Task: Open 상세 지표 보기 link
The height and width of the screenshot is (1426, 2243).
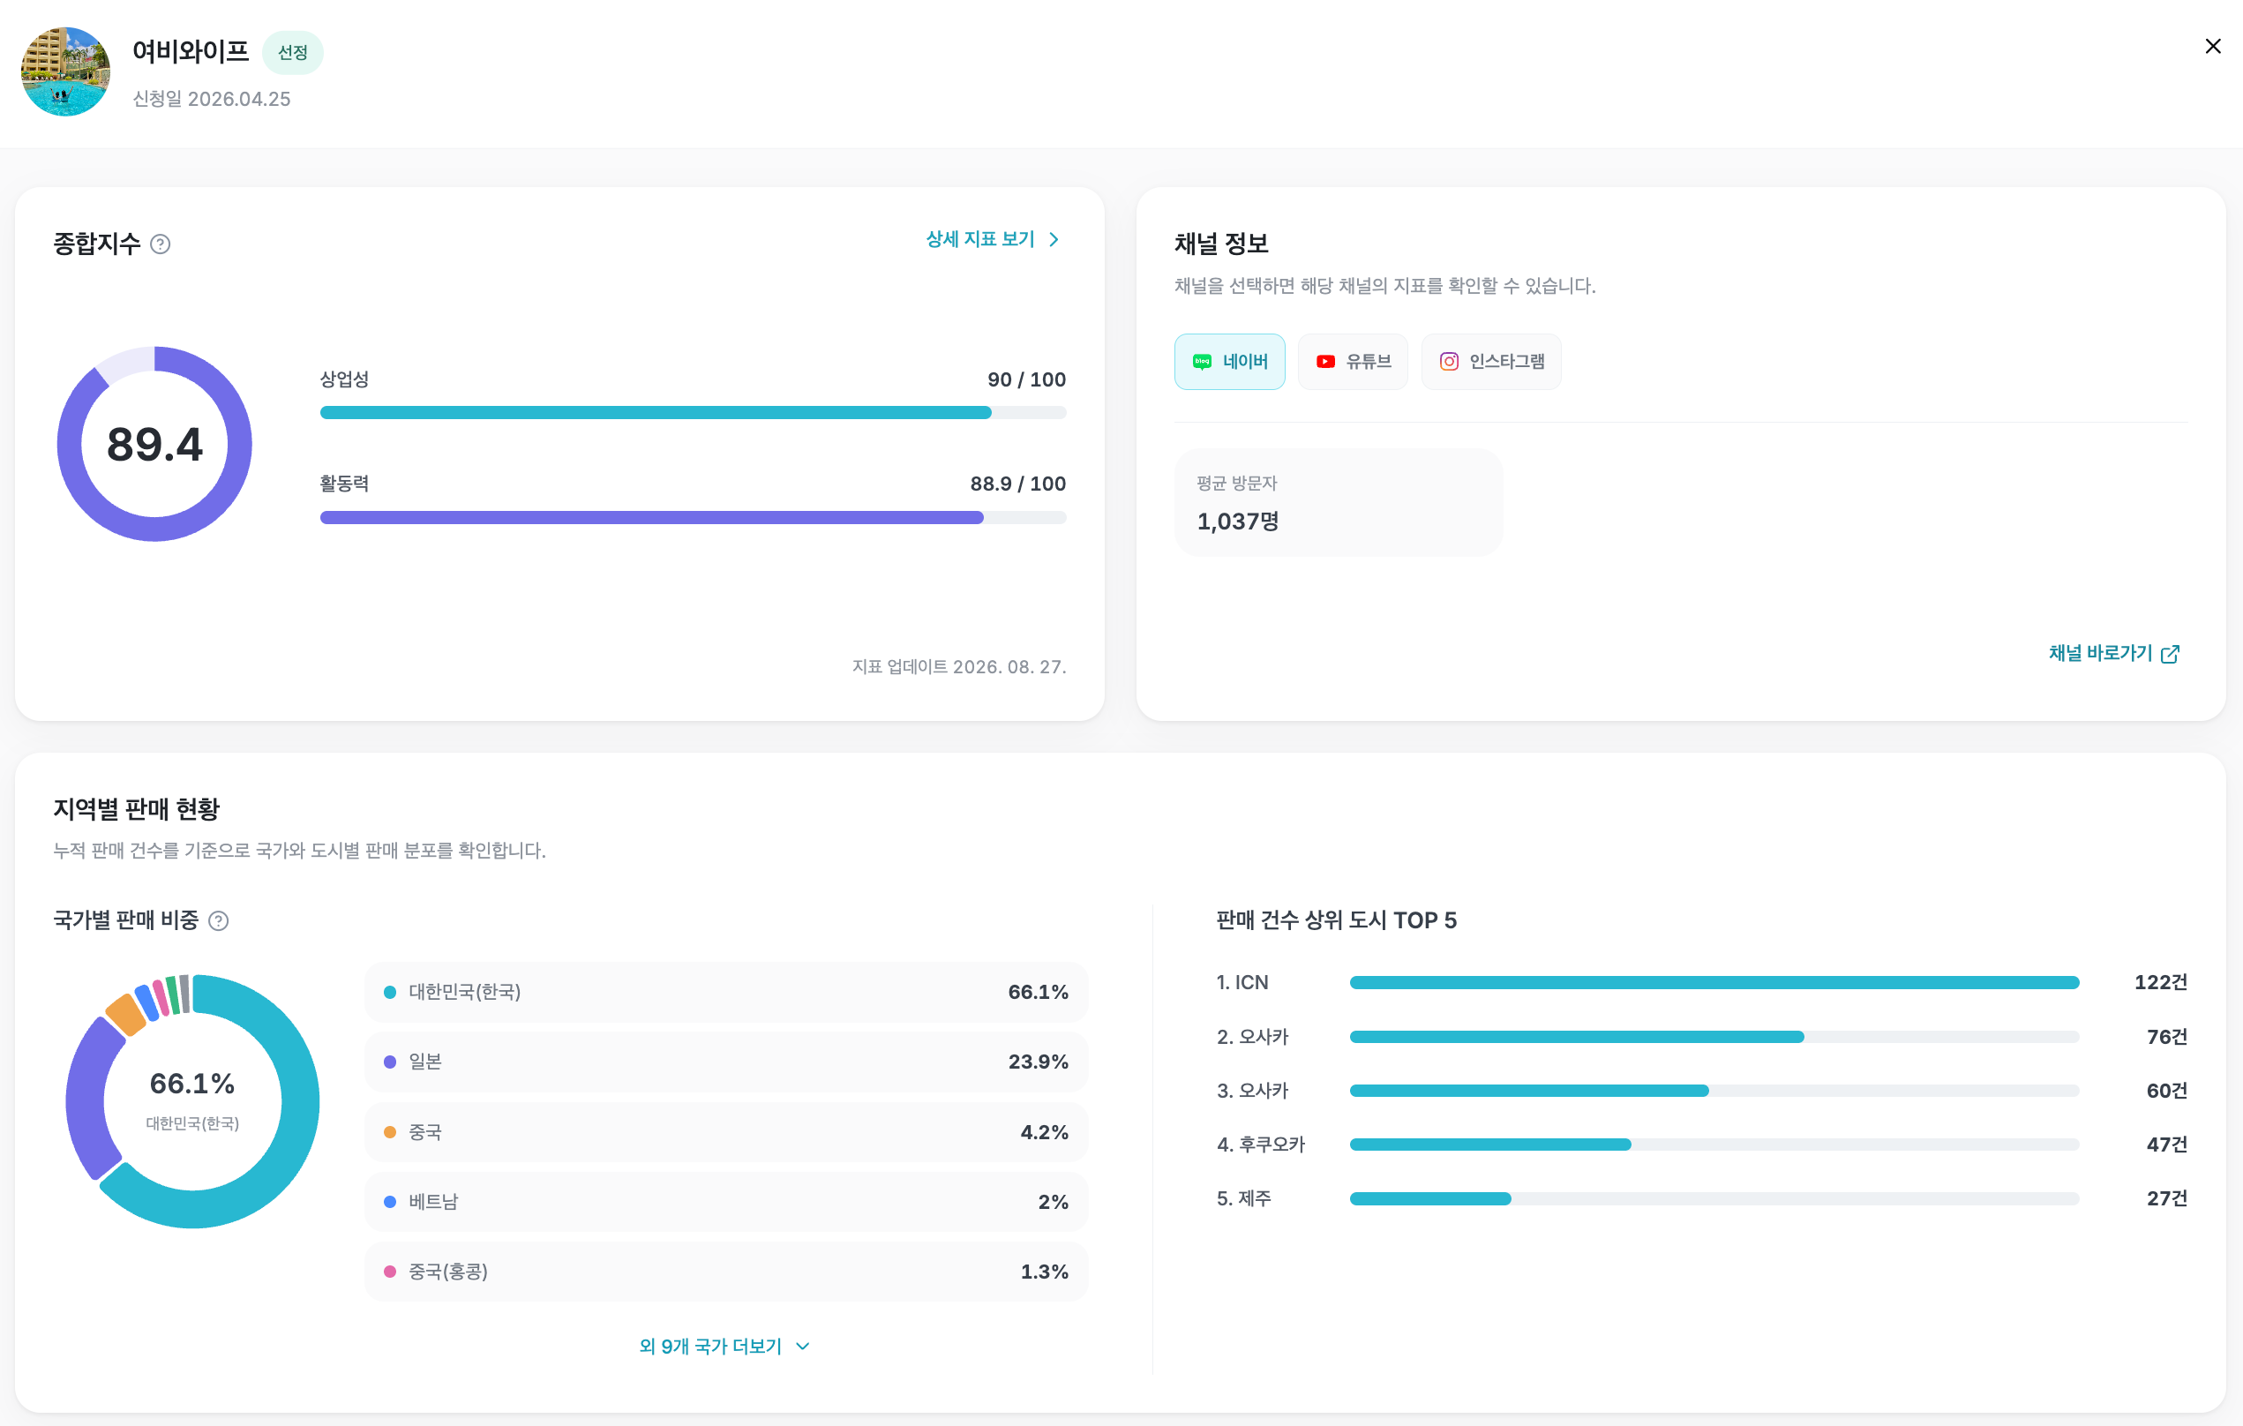Action: (x=993, y=239)
